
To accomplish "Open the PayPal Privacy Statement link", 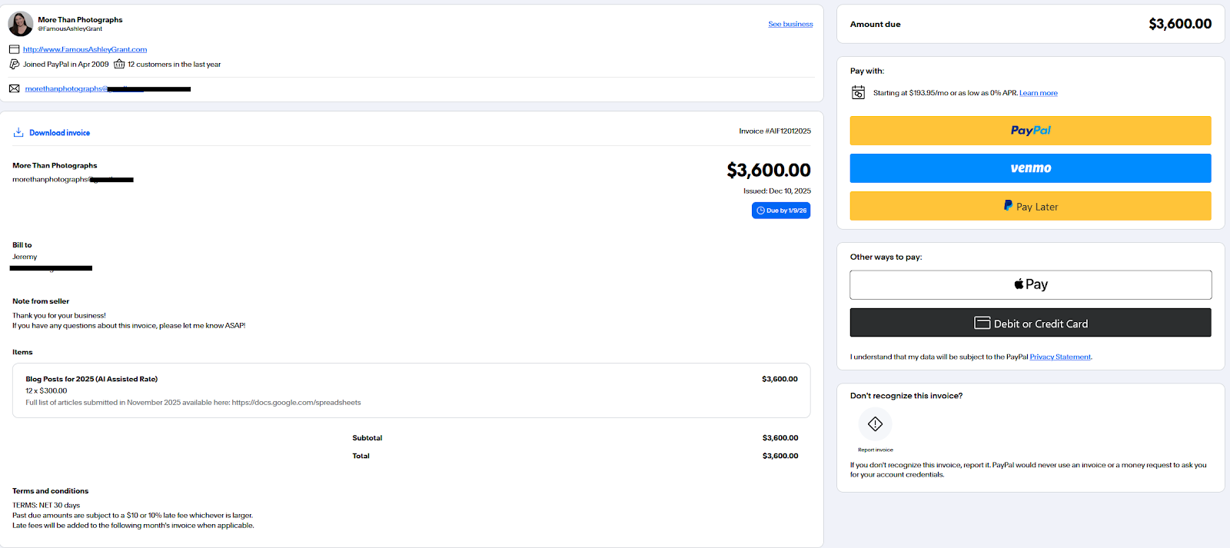I will click(1060, 357).
